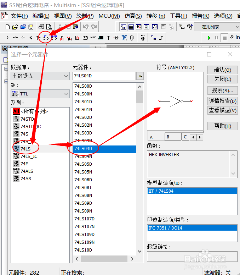Click the 帮助(H) button

[x=223, y=126]
